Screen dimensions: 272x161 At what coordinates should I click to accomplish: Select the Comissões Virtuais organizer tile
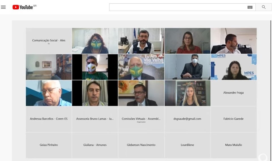pos(141,119)
